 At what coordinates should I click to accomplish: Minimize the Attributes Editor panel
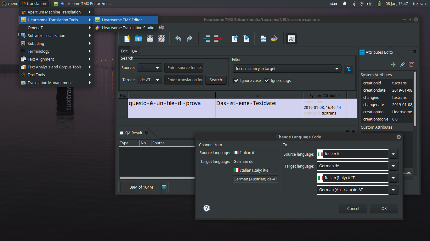coord(409,51)
